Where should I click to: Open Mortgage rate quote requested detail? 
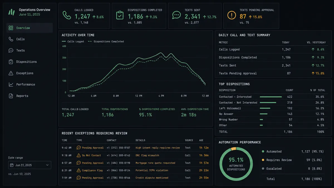coord(155,163)
